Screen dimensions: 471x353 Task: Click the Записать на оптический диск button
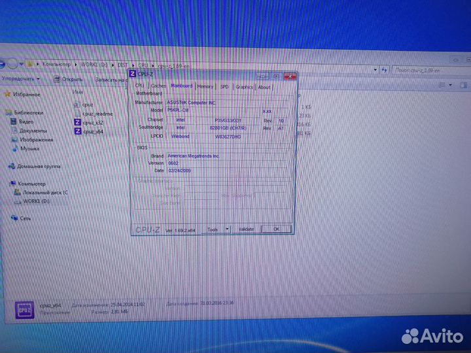click(x=111, y=80)
